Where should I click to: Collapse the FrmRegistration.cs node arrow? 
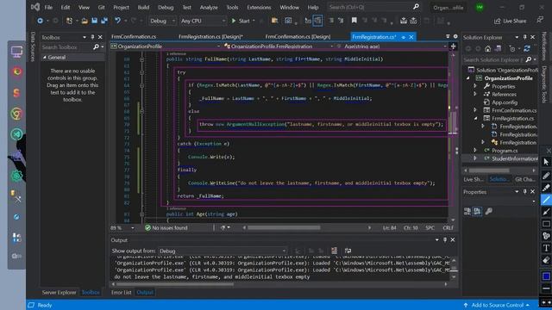coord(475,119)
